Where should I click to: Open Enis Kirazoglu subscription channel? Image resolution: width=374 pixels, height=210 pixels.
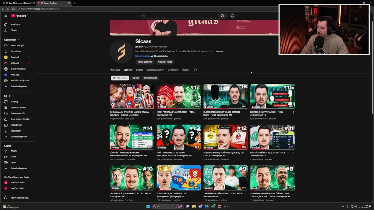coord(17,46)
